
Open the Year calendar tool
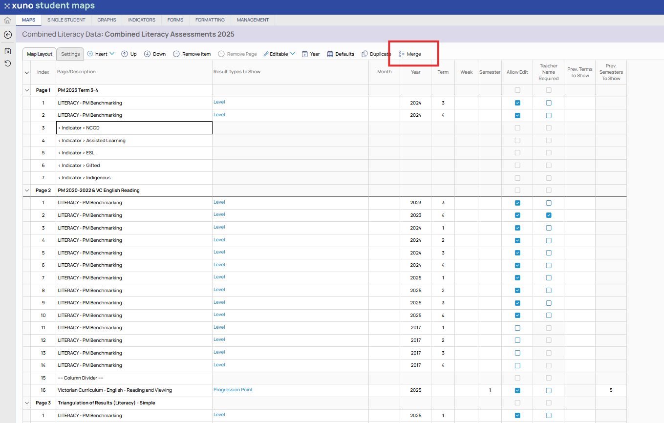pos(311,54)
